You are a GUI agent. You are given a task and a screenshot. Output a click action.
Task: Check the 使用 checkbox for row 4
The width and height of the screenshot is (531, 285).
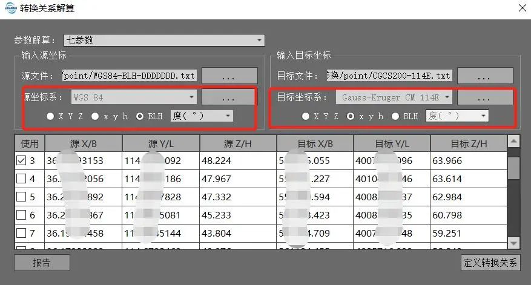click(21, 179)
